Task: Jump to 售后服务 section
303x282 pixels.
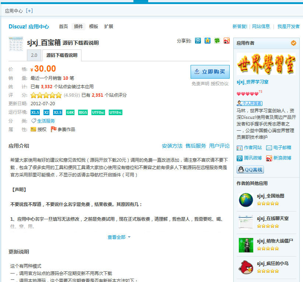Action: 196,146
